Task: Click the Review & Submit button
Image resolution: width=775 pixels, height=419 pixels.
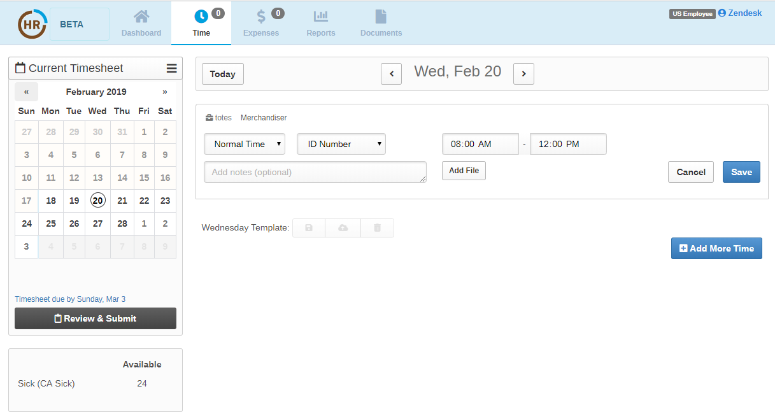Action: (96, 318)
